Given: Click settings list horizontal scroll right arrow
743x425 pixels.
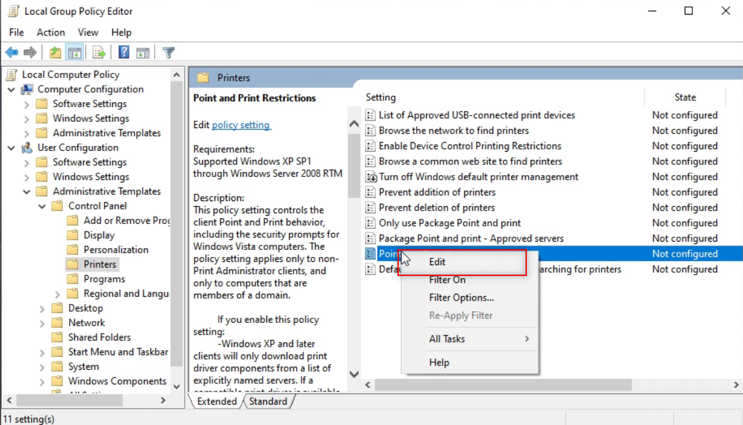Looking at the screenshot, I should [736, 385].
